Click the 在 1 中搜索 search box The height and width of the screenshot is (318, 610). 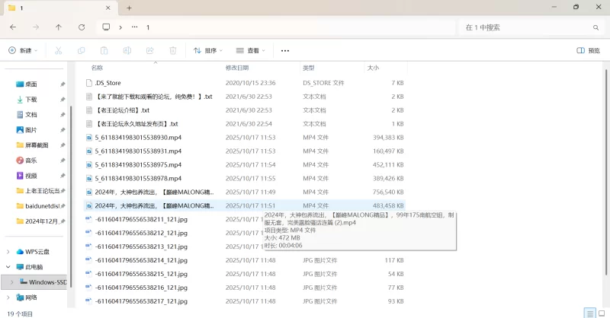(526, 27)
